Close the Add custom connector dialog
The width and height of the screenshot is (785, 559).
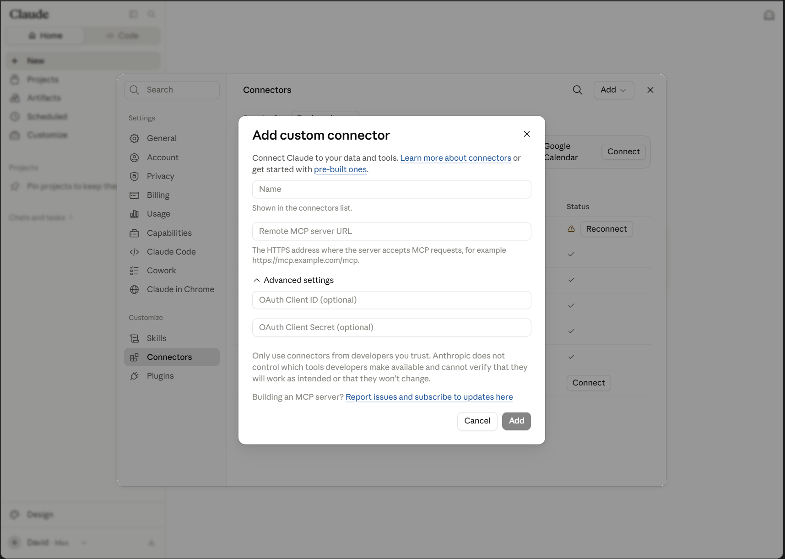tap(527, 134)
